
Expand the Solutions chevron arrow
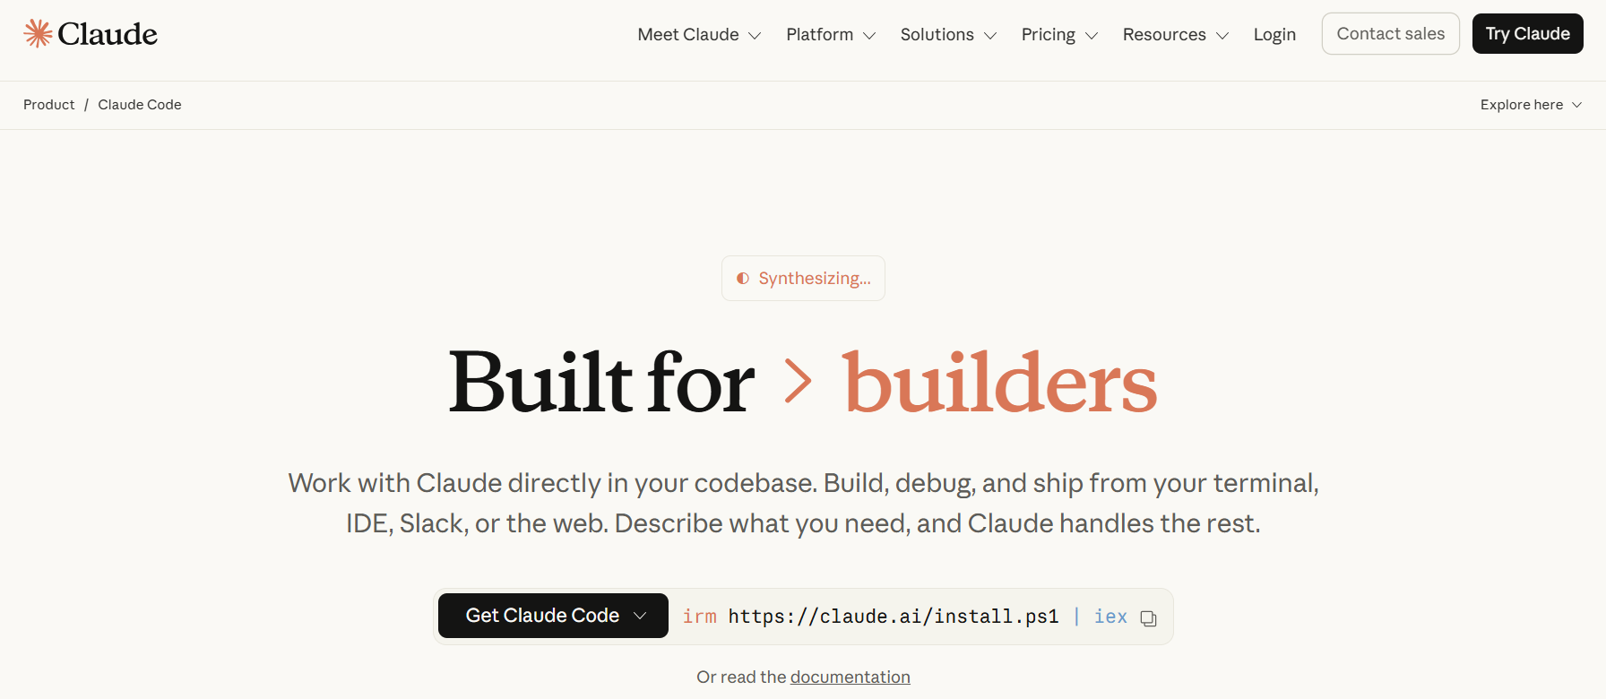pyautogui.click(x=990, y=36)
